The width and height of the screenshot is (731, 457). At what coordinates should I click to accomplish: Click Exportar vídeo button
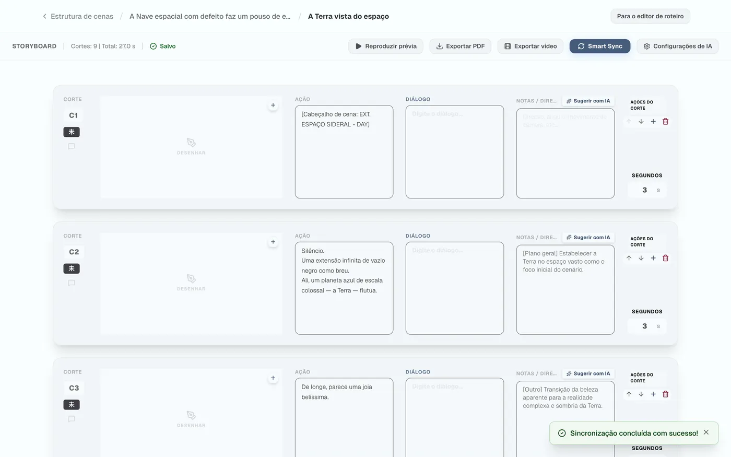(x=530, y=46)
